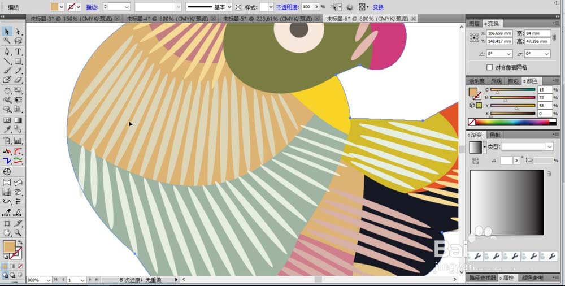Select the Lasso tool
Image resolution: width=565 pixels, height=286 pixels.
(x=18, y=41)
